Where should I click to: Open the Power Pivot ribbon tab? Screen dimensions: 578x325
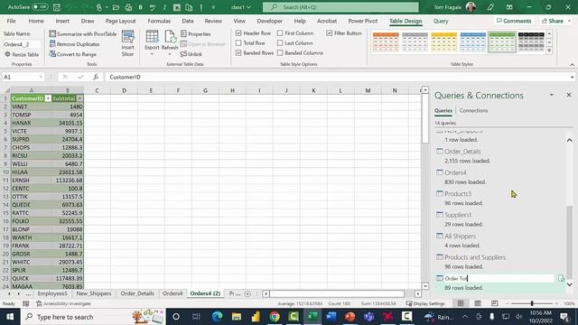coord(363,21)
